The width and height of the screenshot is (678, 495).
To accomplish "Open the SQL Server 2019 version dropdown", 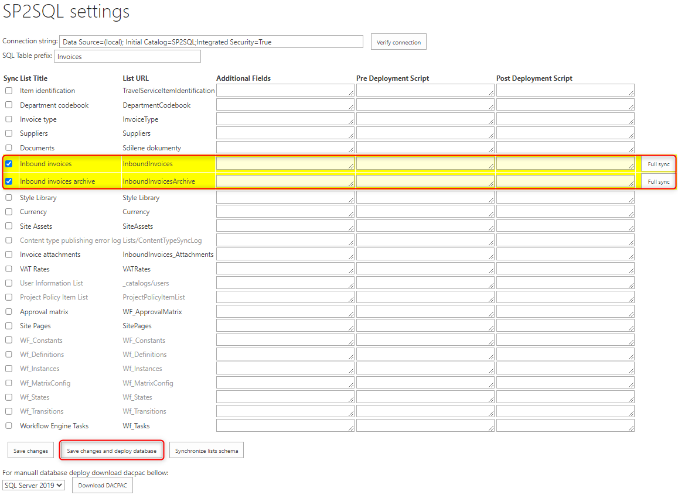I will [x=33, y=486].
